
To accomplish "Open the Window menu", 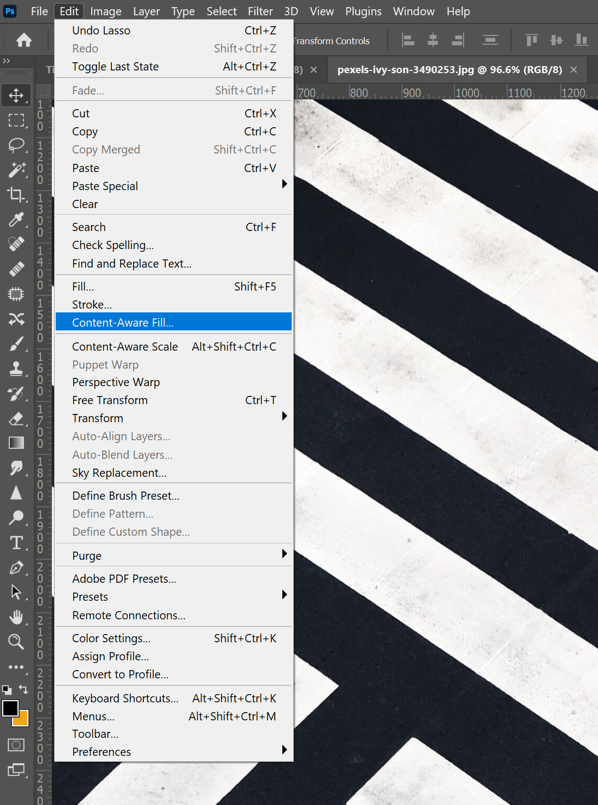I will pos(414,11).
